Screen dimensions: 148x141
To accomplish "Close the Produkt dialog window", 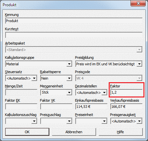I will pyautogui.click(x=138, y=3).
